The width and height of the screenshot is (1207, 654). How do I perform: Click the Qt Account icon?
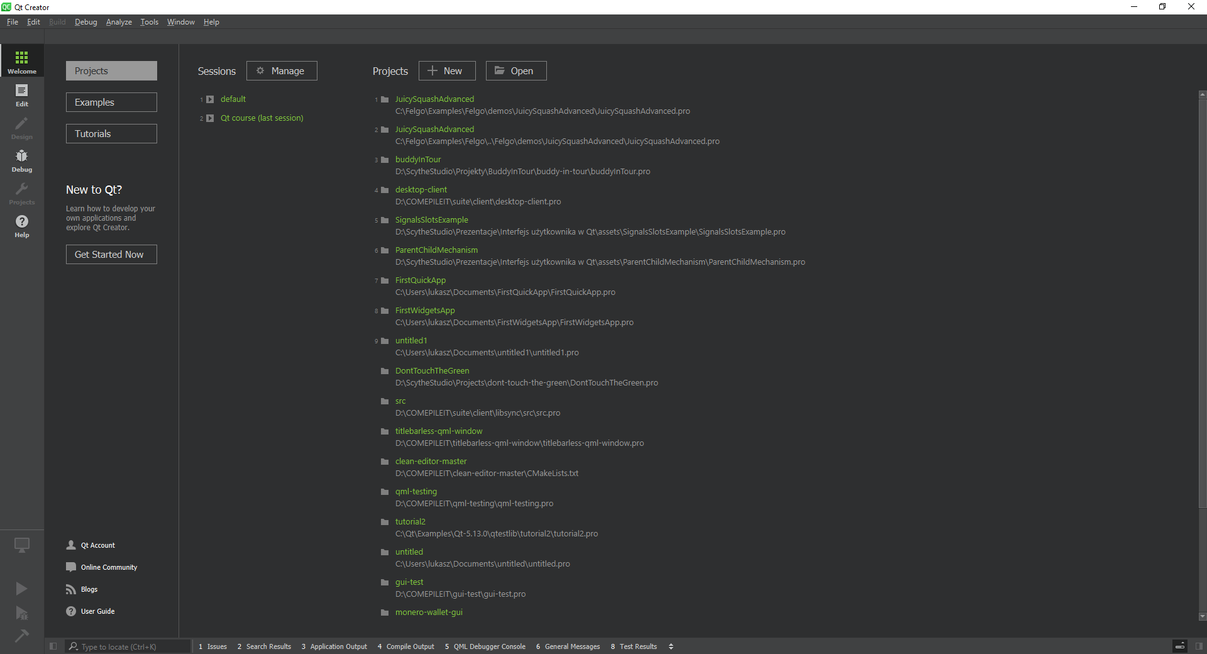71,545
